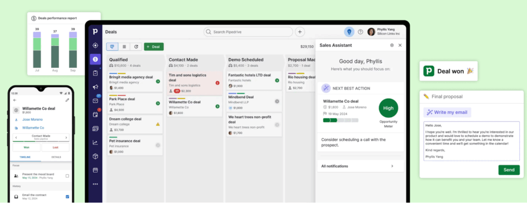
Task: Tap Willamette Co link on phone
Action: click(33, 128)
